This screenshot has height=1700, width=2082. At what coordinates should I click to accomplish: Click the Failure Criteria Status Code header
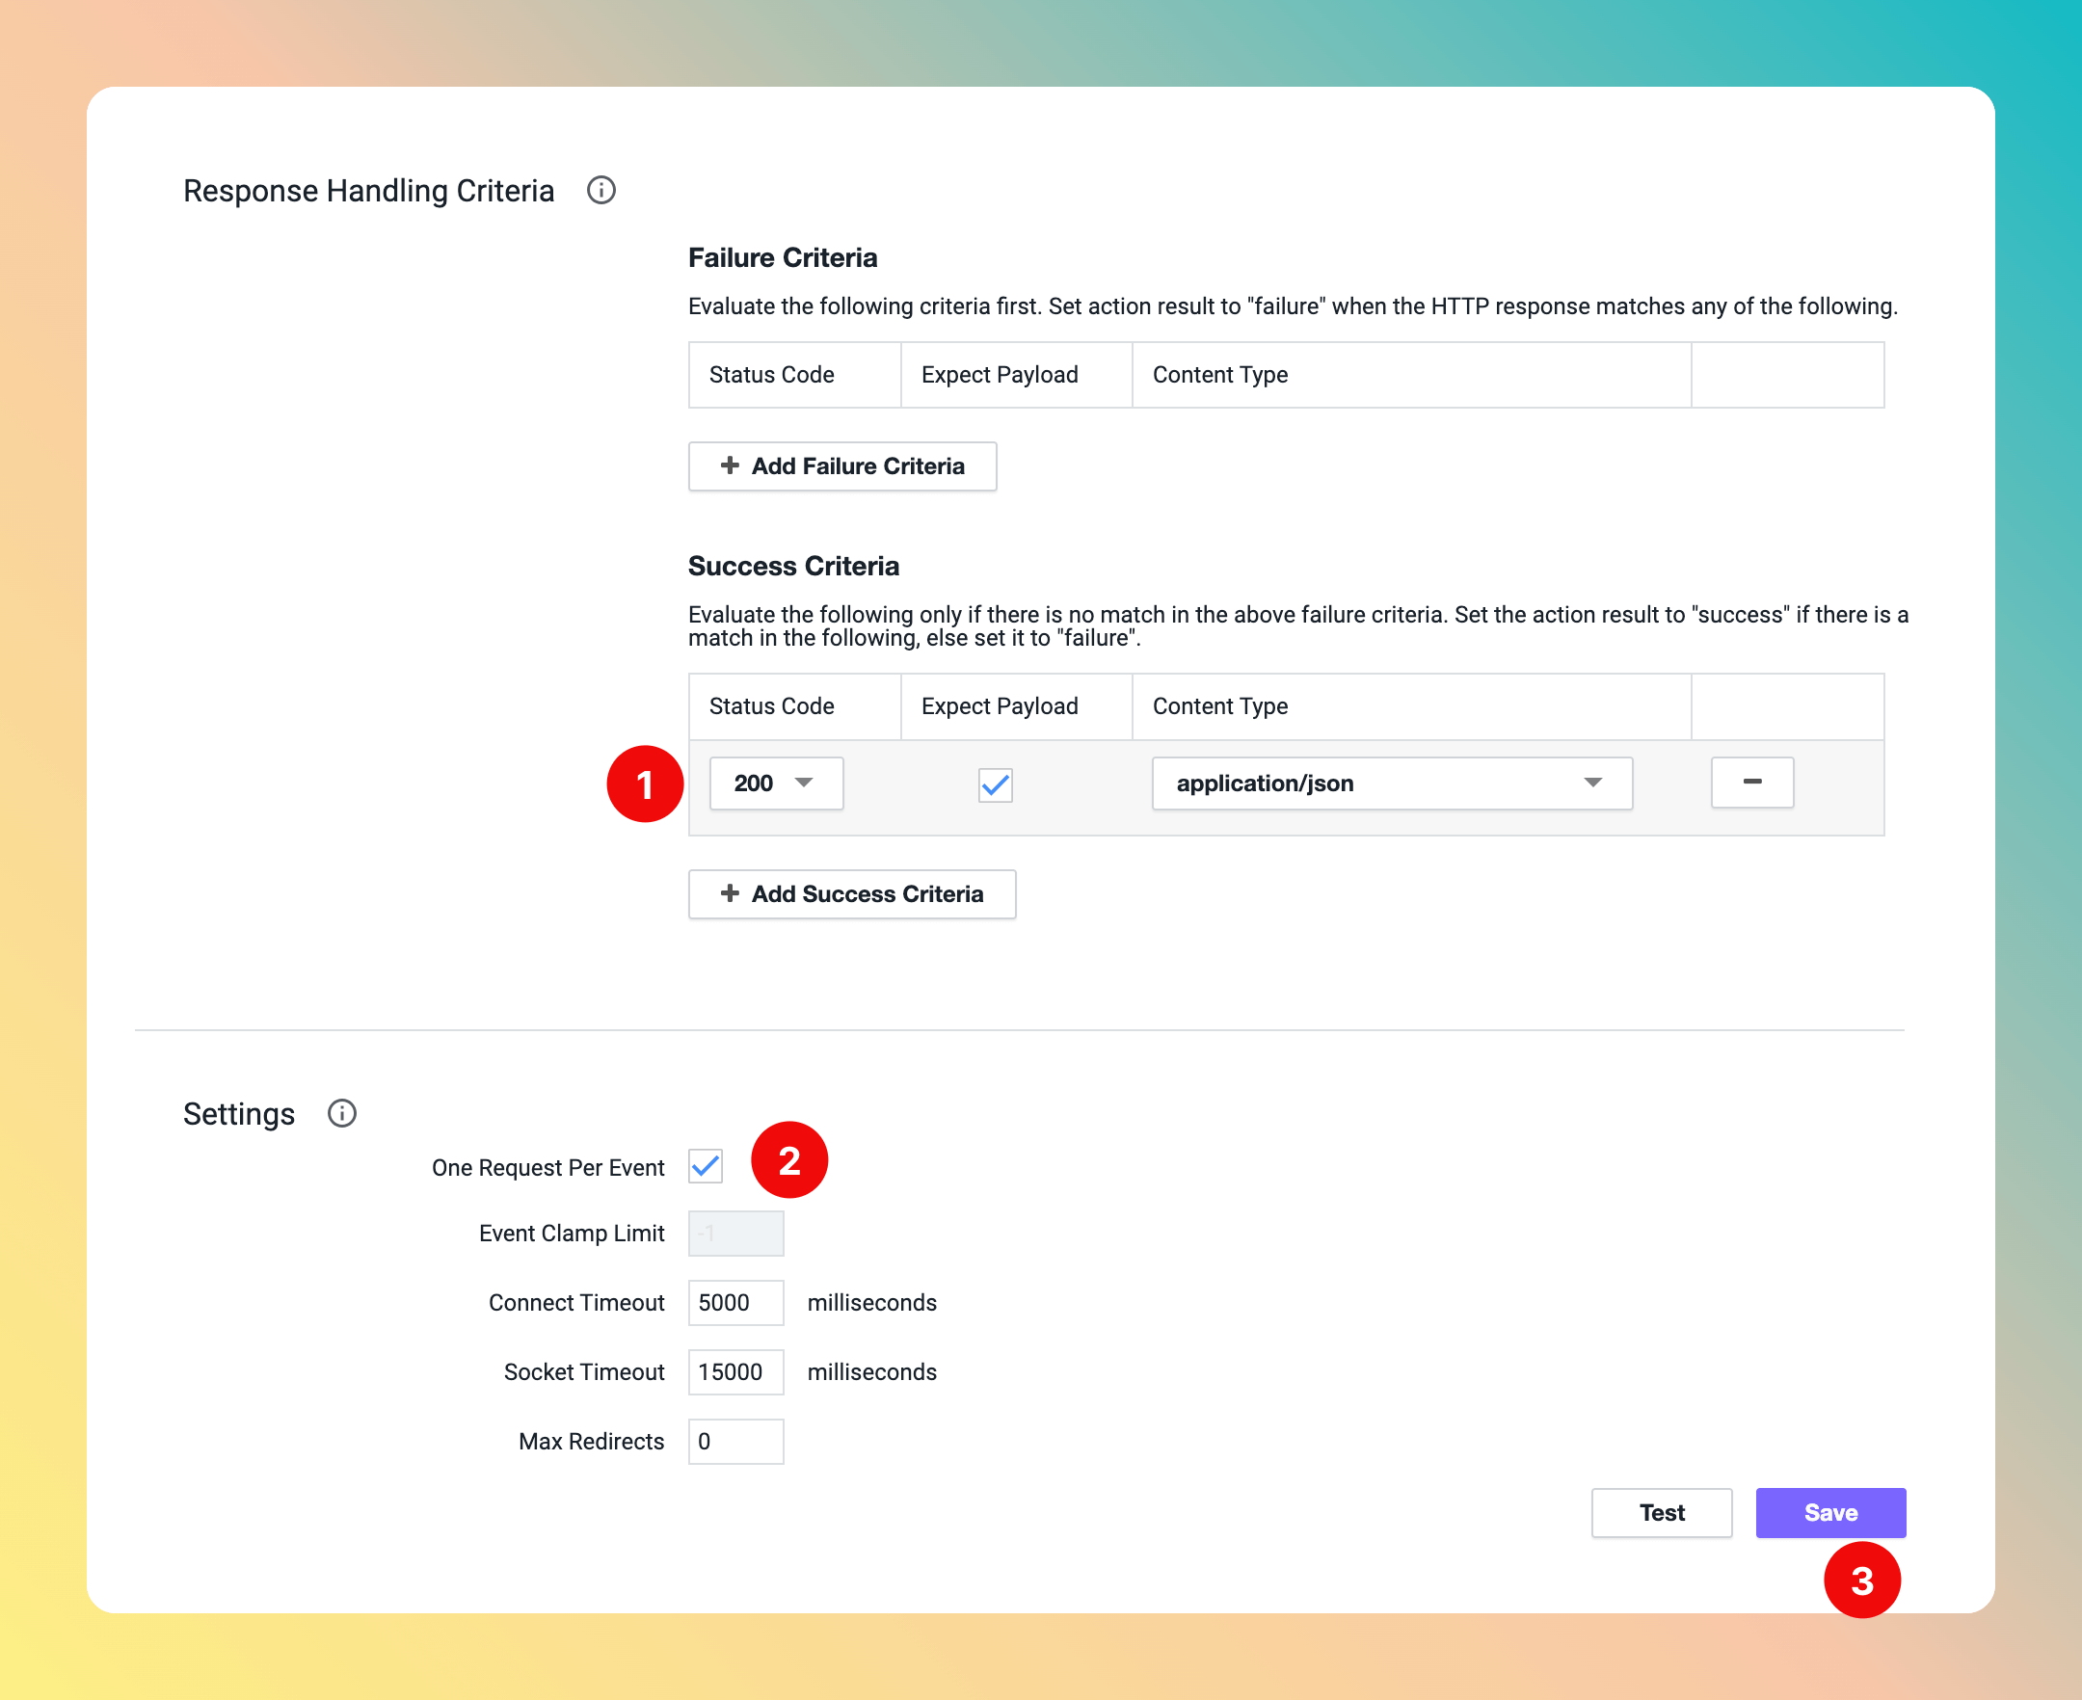click(x=772, y=375)
